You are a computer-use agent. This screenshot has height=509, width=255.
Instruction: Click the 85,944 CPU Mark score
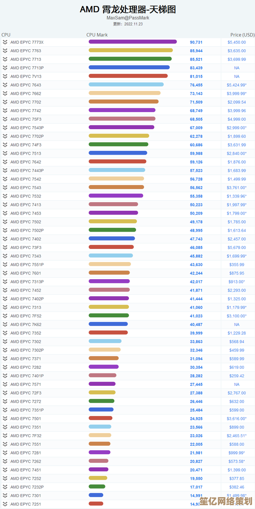tap(196, 51)
